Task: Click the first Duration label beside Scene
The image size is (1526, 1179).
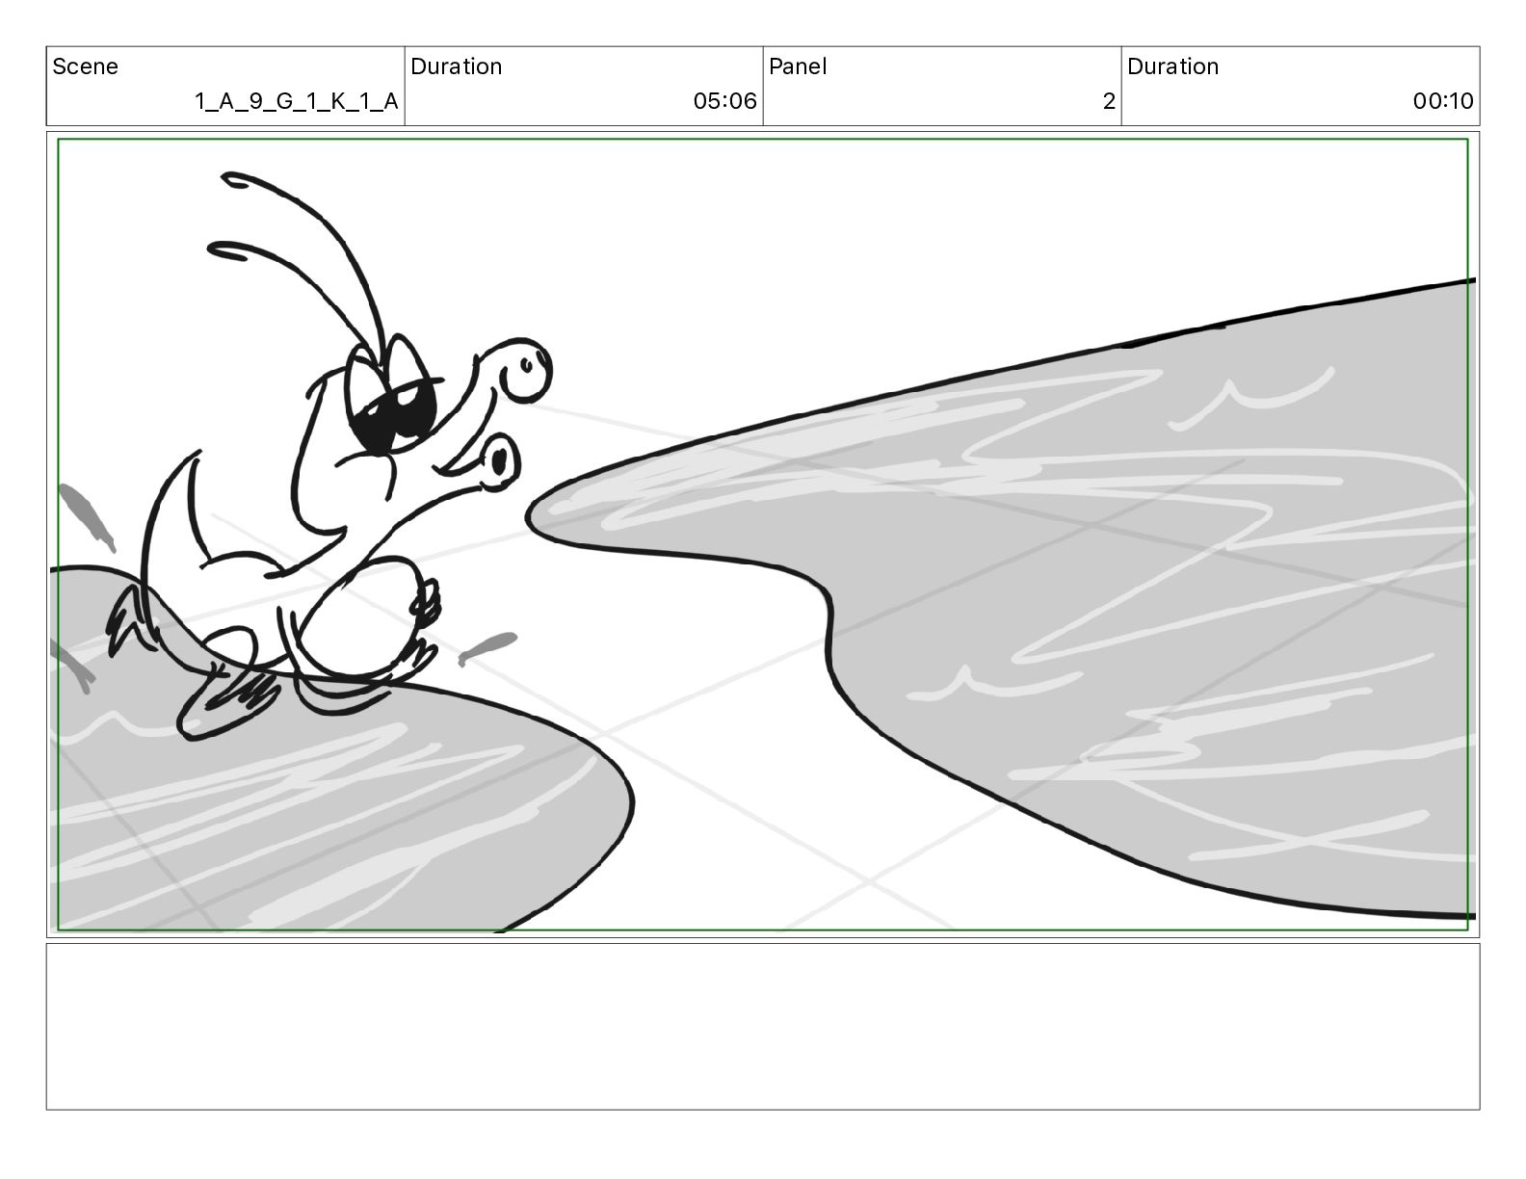Action: tap(456, 66)
